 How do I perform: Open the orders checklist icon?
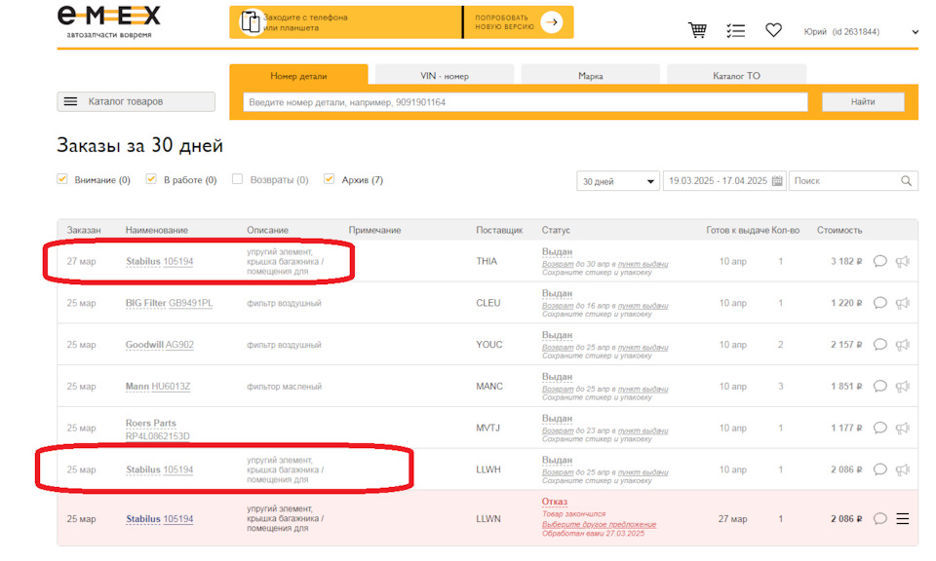735,30
